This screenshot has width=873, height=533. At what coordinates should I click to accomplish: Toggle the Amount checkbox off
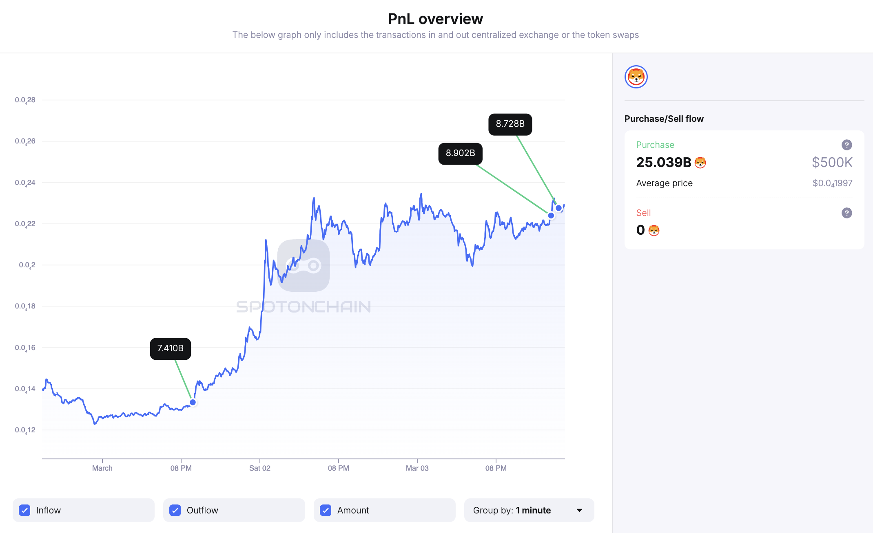point(326,510)
